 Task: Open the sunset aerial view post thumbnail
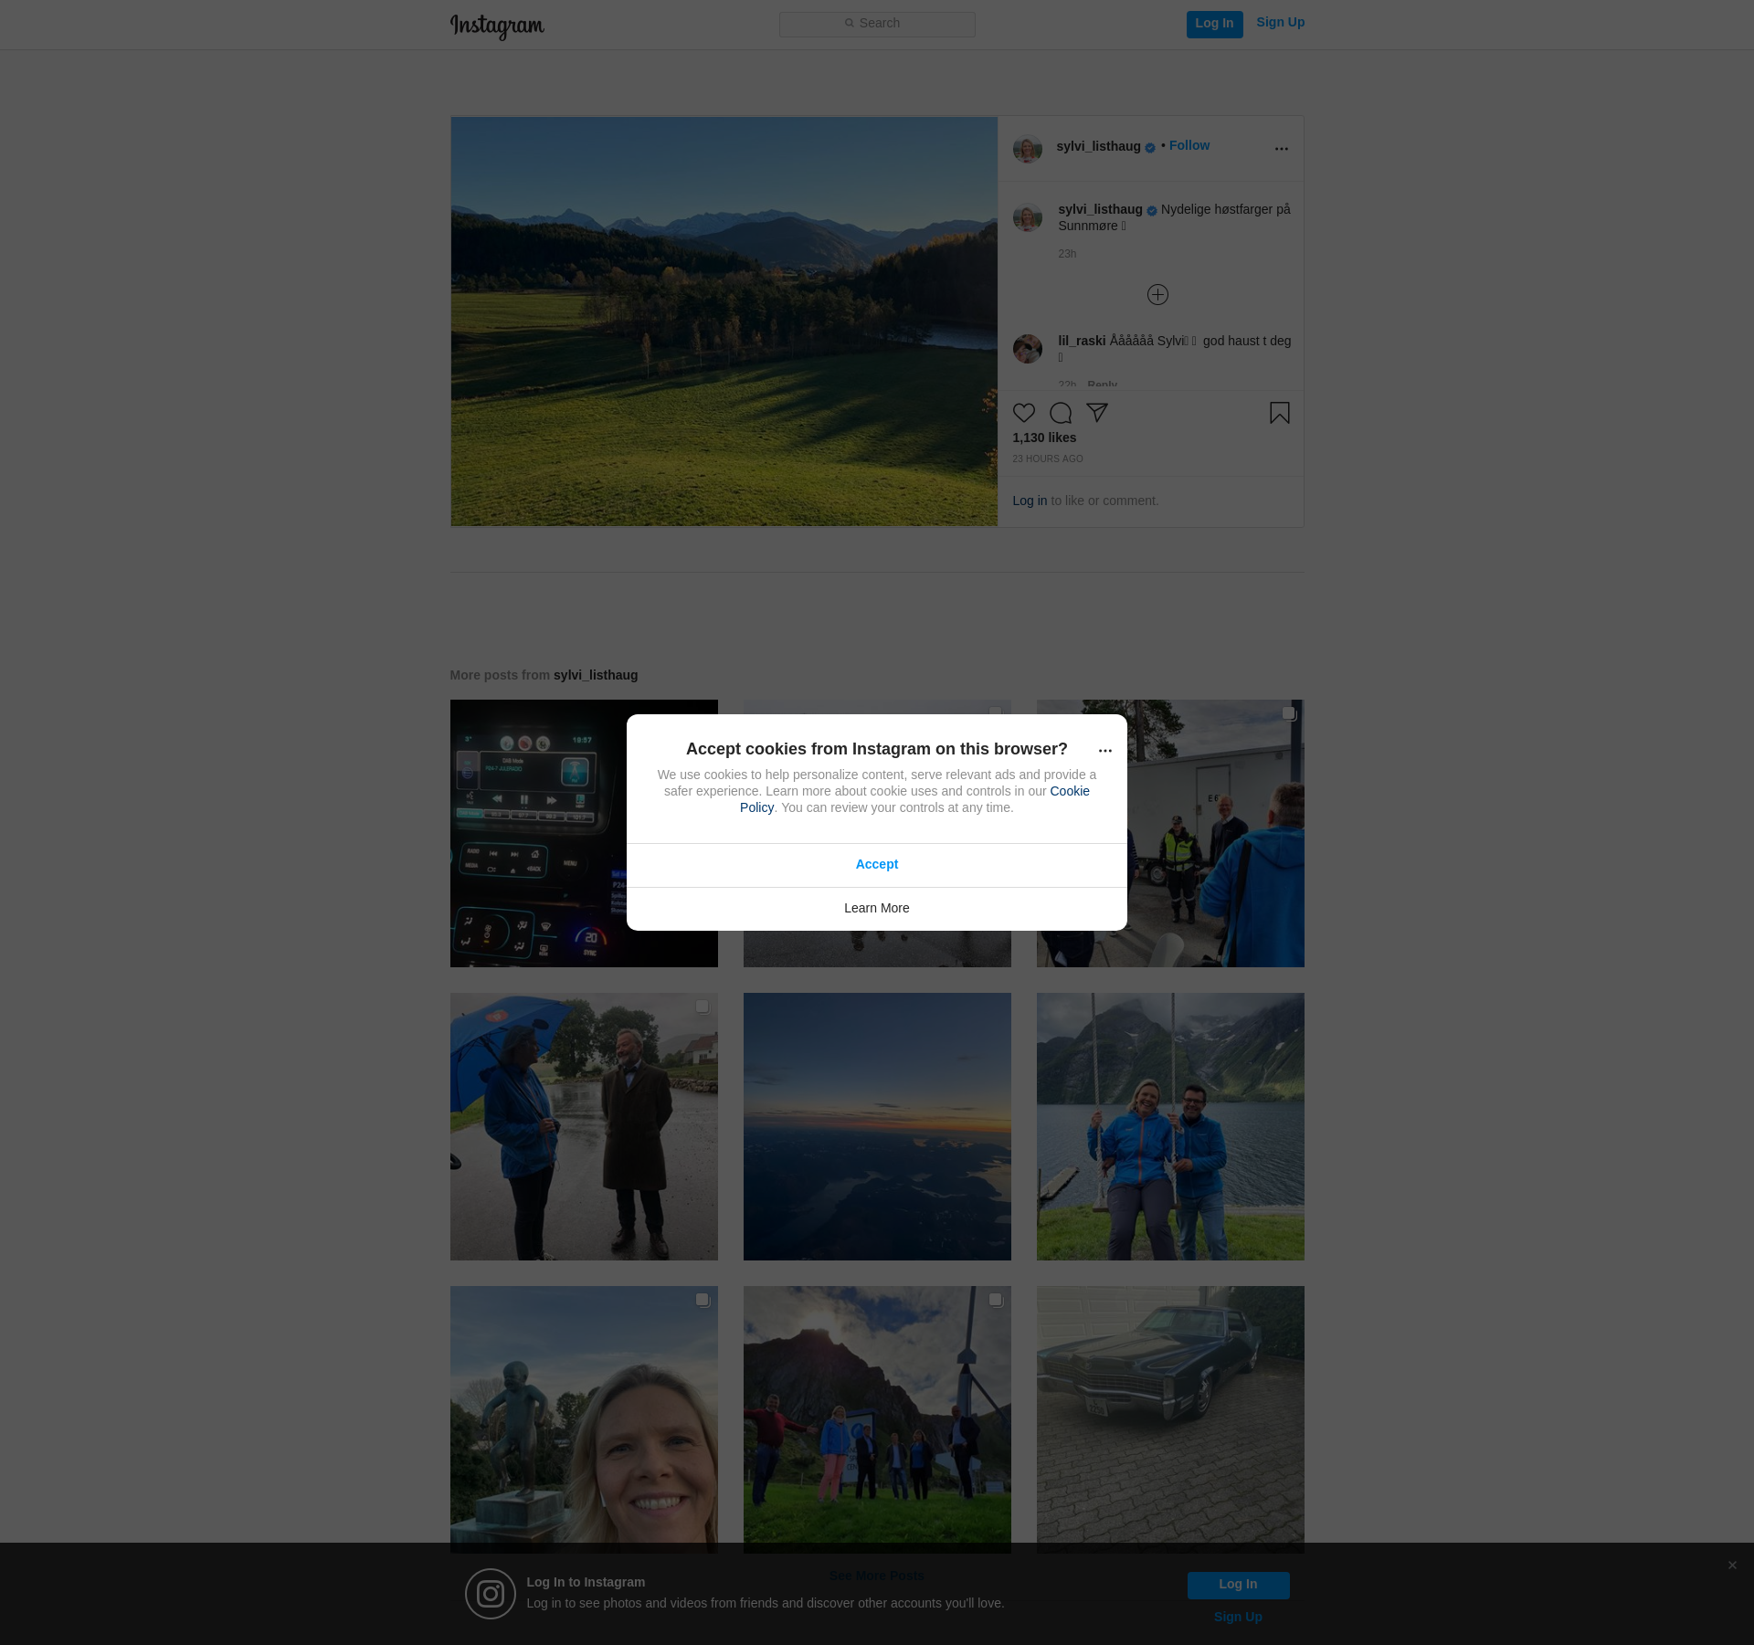877,1126
